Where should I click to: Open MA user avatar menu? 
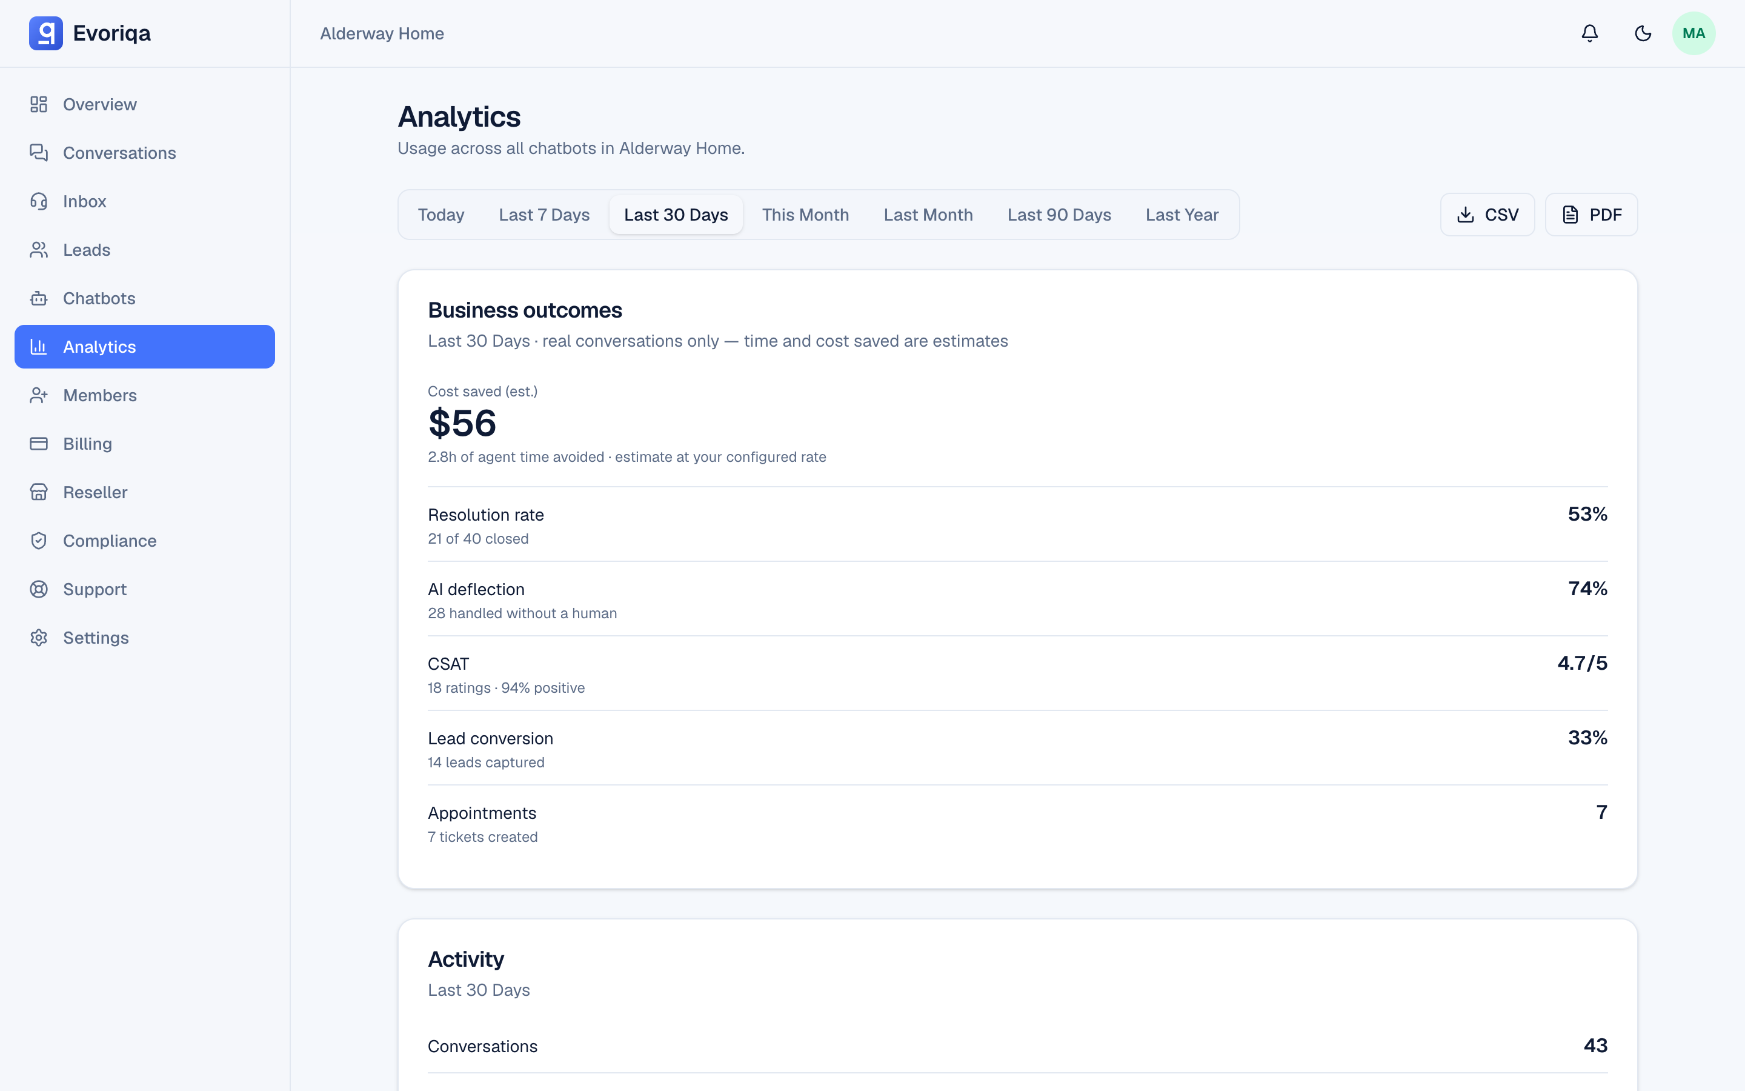pyautogui.click(x=1693, y=33)
